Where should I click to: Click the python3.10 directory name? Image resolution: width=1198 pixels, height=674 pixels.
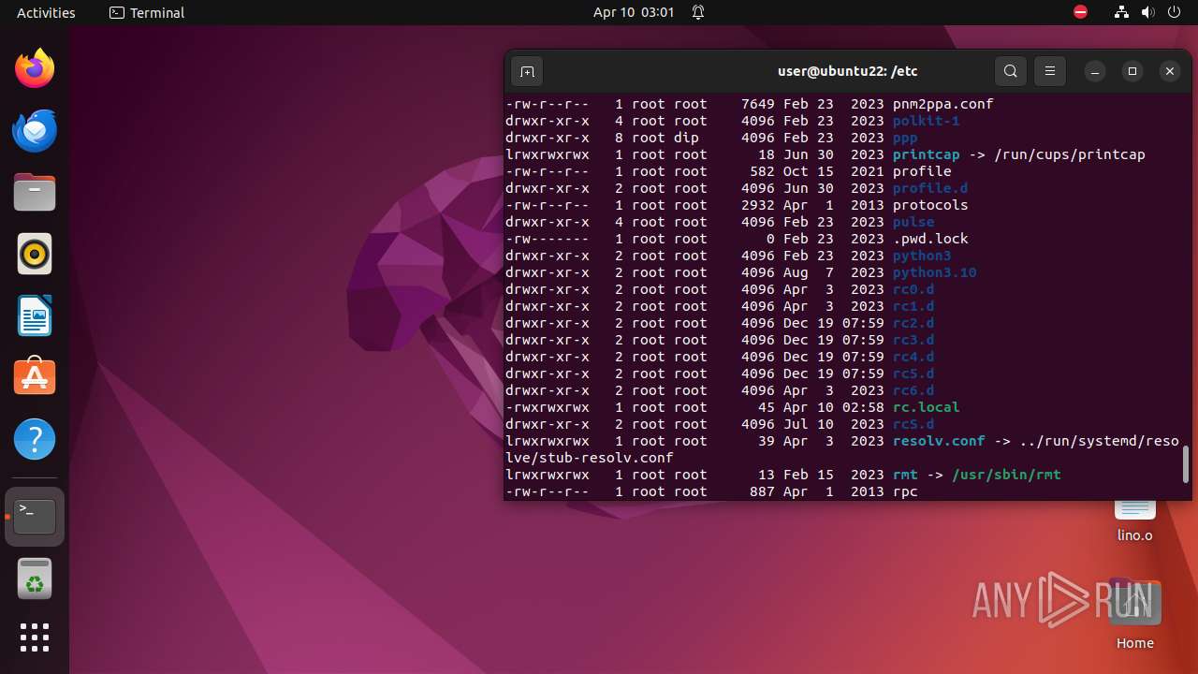pos(934,272)
